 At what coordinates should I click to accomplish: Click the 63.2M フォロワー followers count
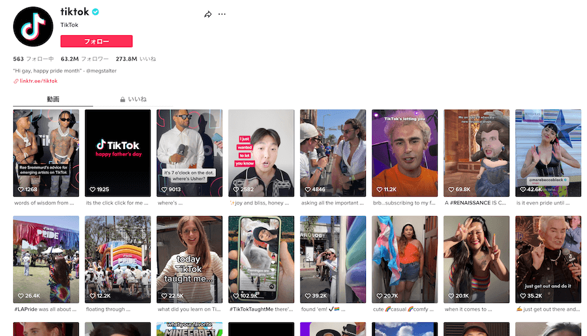pos(85,59)
